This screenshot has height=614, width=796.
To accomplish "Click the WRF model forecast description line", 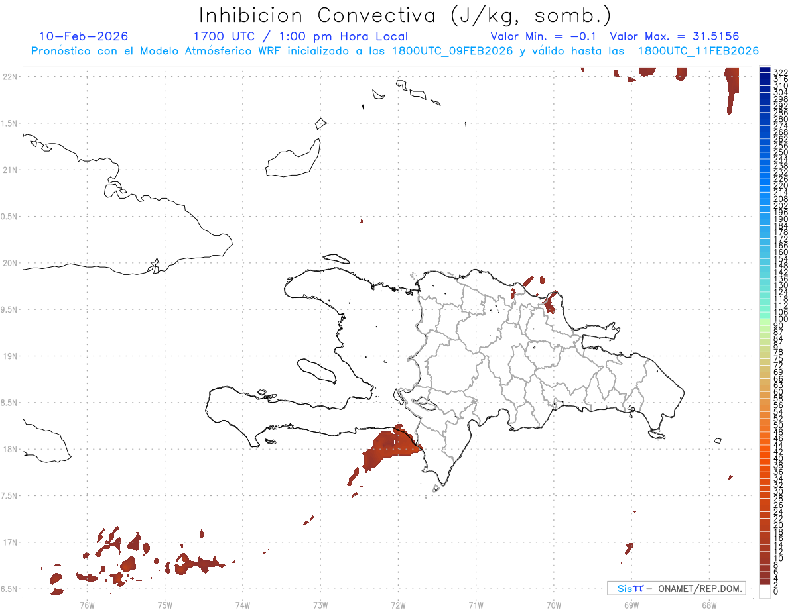I will (x=395, y=51).
